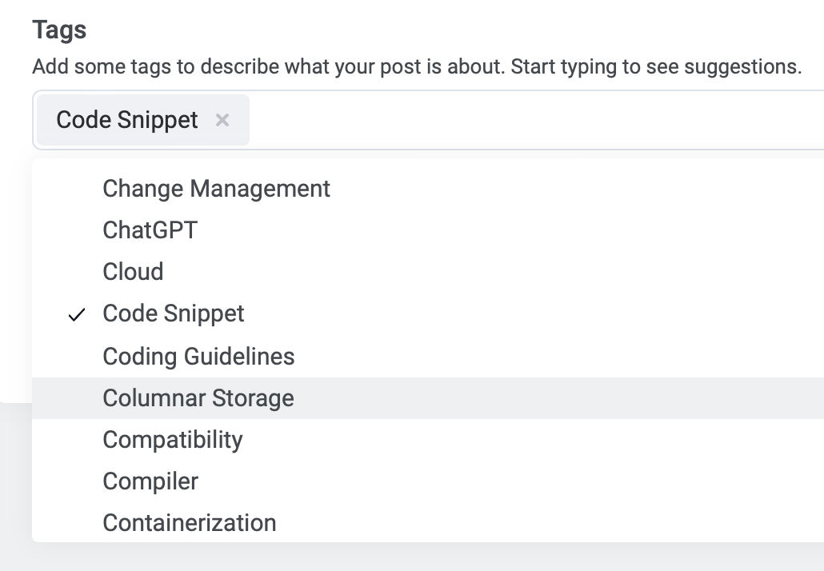Select the highlighted Columnar Storage option

point(198,398)
